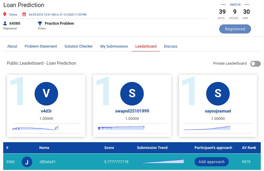Click JBData31's J avatar icon

pos(27,162)
